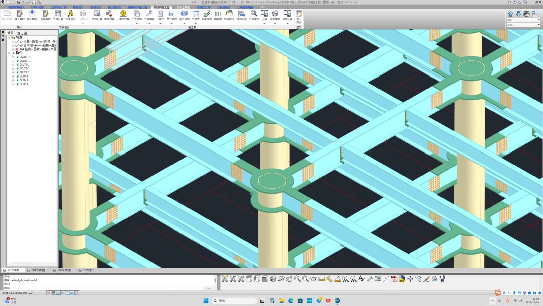Open File Explorer folder icon in taskbar

coord(281,301)
